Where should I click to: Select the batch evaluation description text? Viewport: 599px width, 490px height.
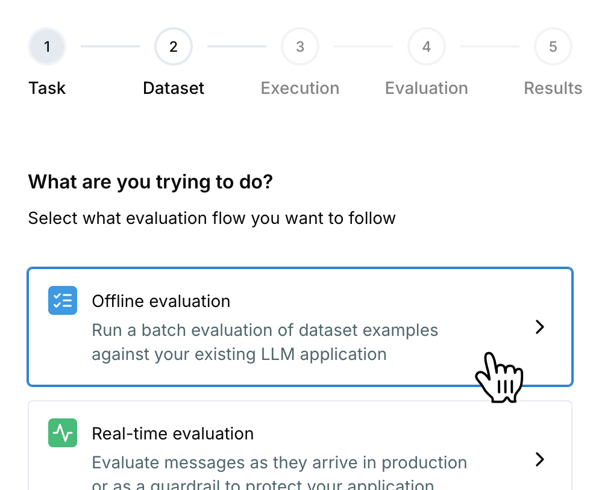click(265, 342)
